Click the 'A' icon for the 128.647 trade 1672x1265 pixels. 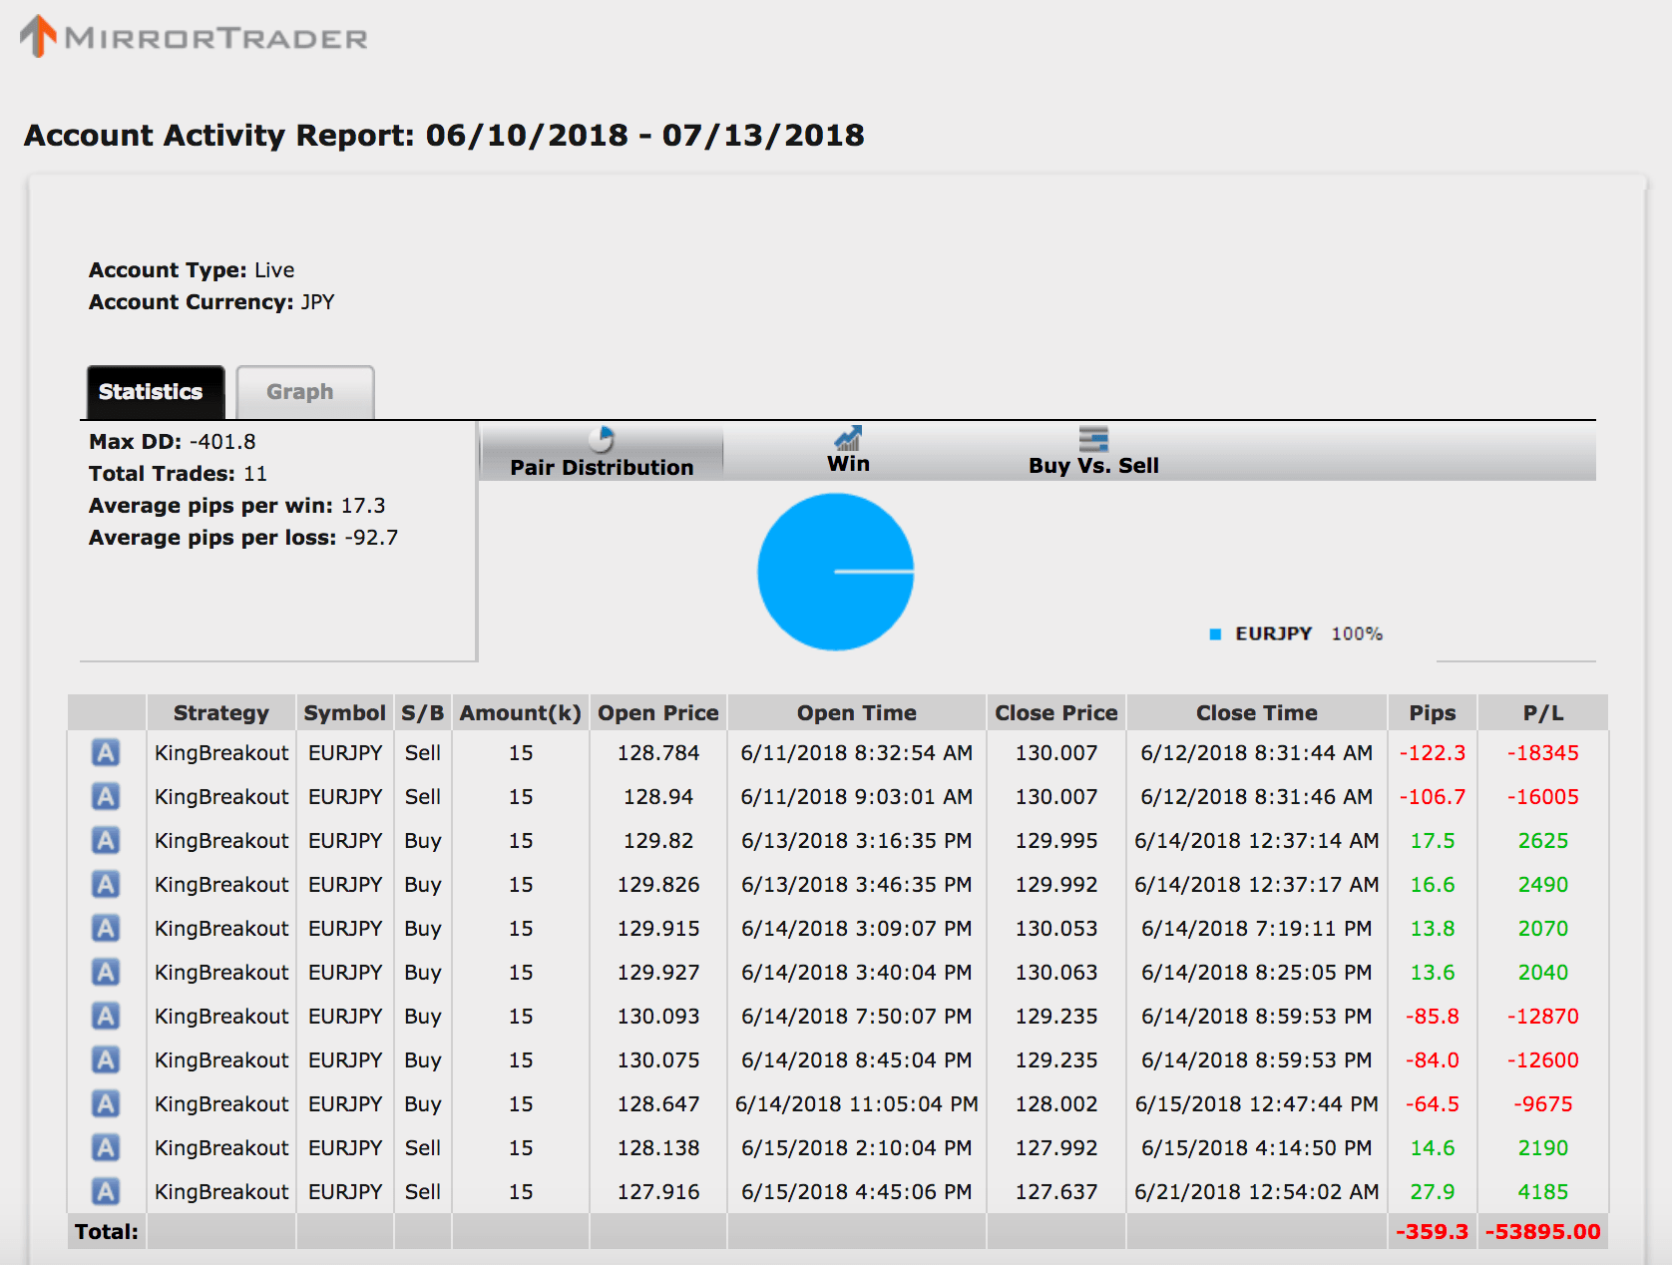tap(106, 1103)
